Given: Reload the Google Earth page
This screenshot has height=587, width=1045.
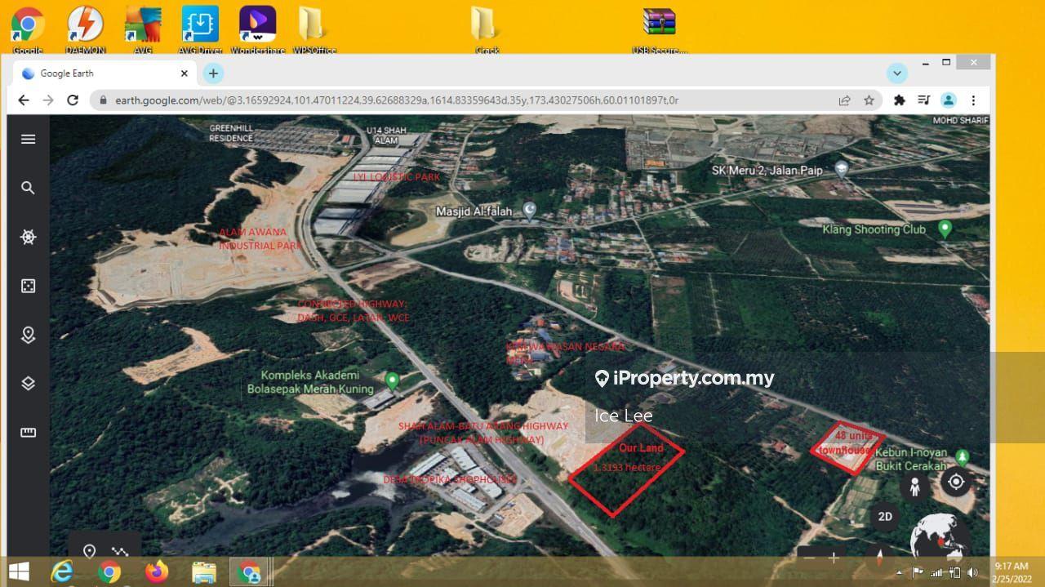Looking at the screenshot, I should pyautogui.click(x=73, y=100).
